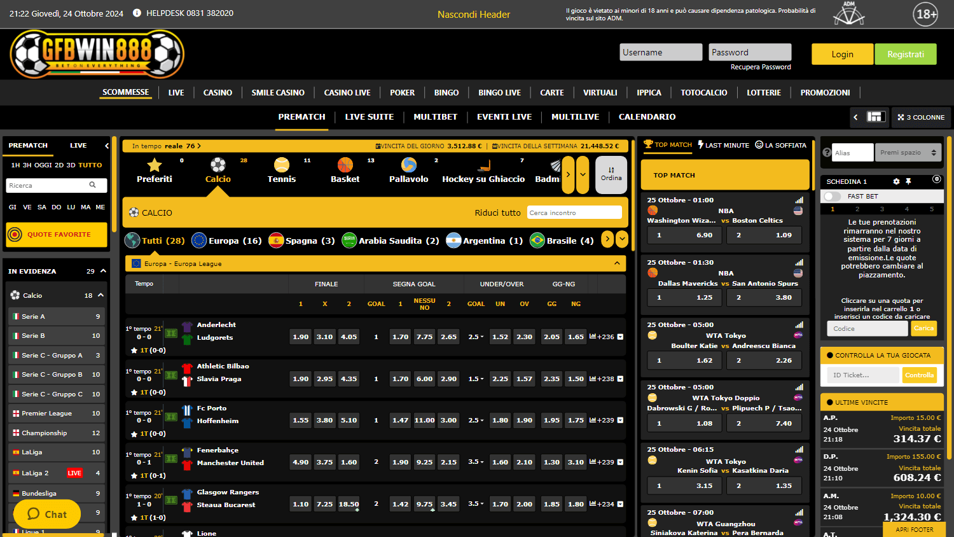Click the 18+ age restriction badge
Viewport: 954px width, 537px height.
click(x=925, y=14)
